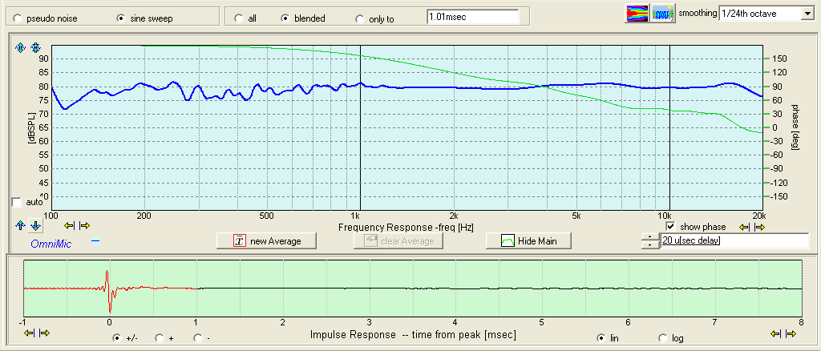This screenshot has height=351, width=821.
Task: Increase delay with the stepper up arrow
Action: point(650,237)
